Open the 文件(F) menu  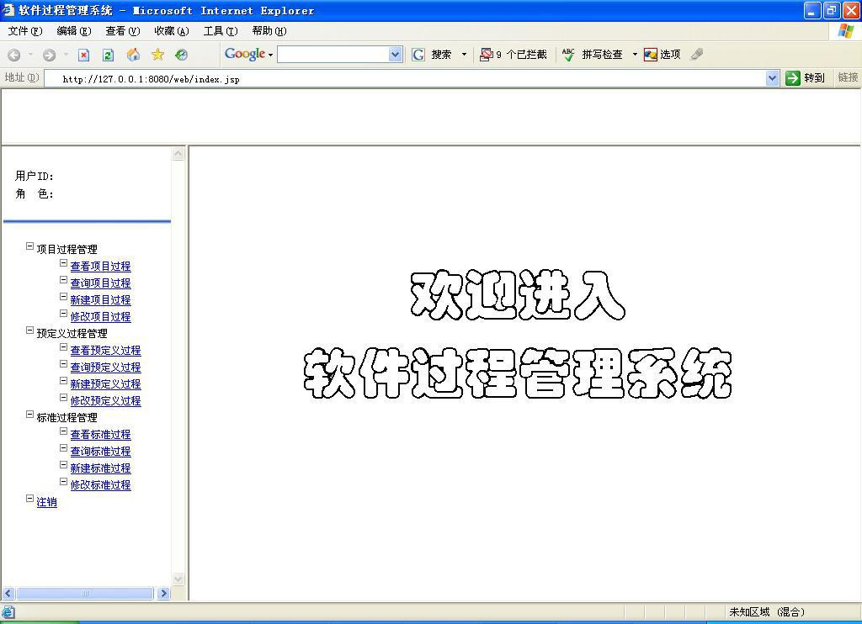[x=24, y=31]
